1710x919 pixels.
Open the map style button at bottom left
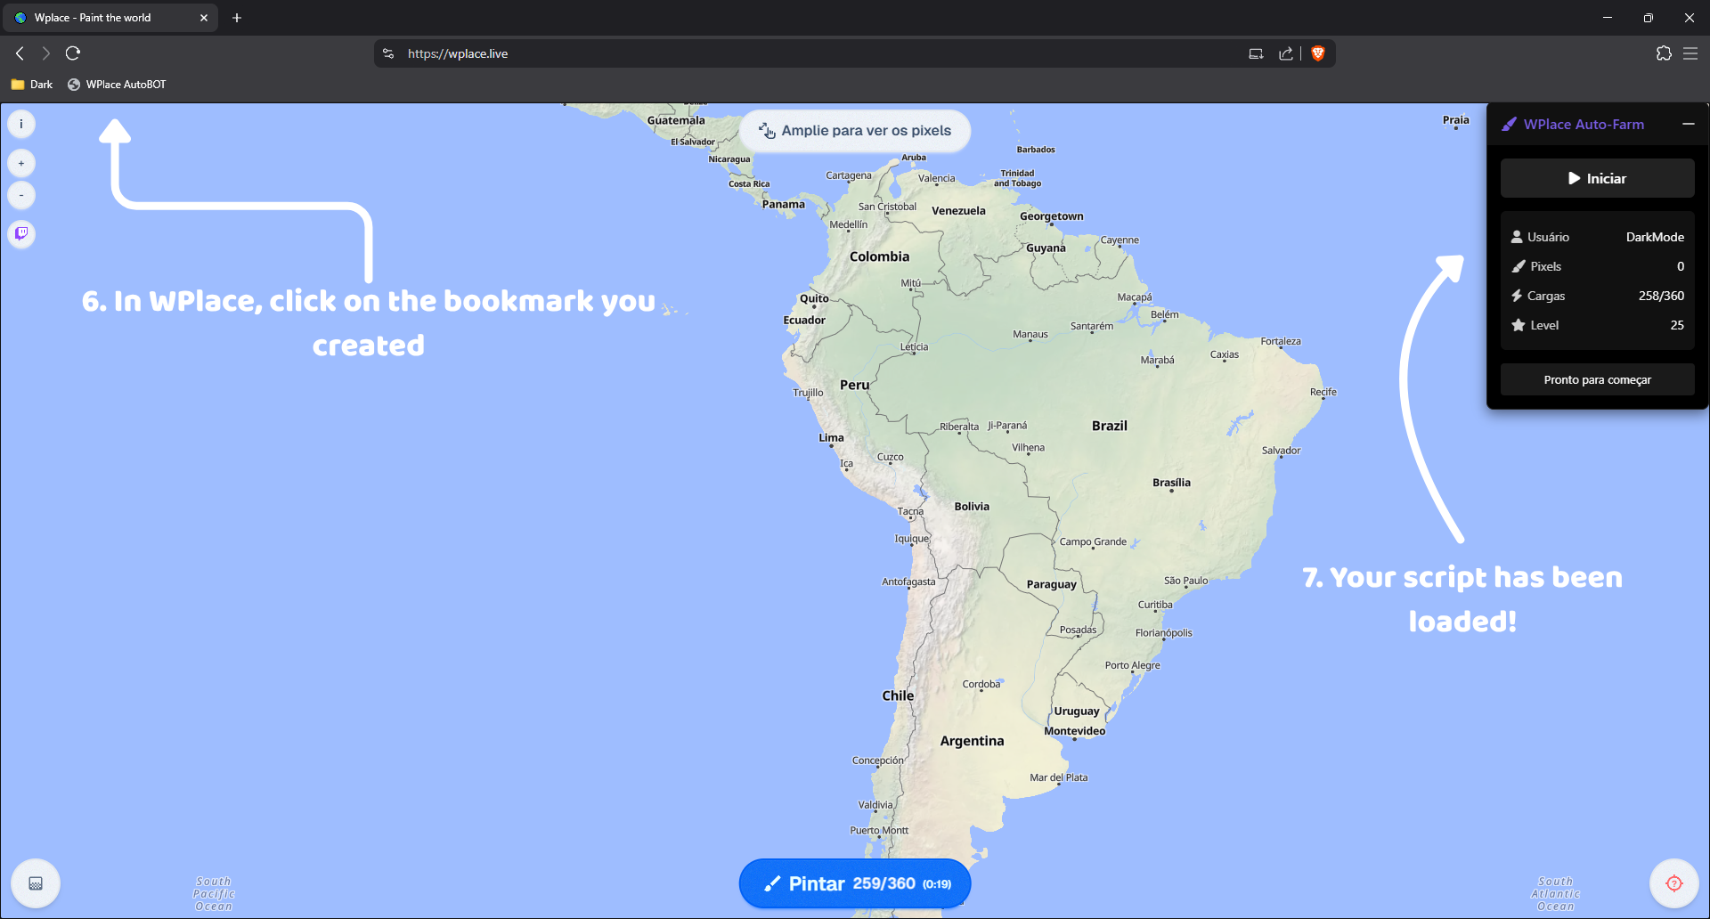(36, 883)
